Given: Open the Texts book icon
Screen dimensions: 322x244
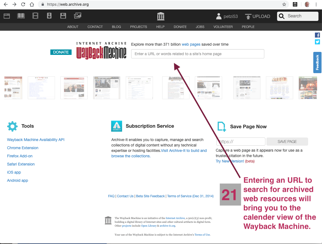Looking at the screenshot, I should [21, 16].
